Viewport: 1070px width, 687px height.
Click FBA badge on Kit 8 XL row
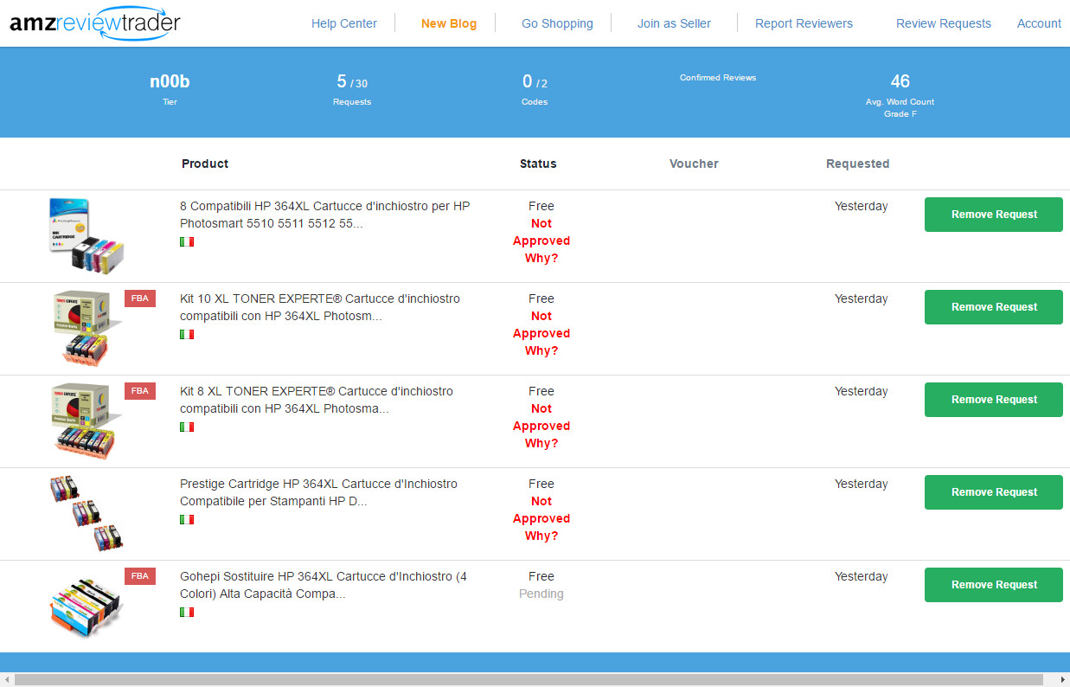[140, 391]
